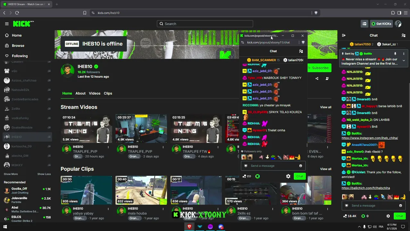Switch to the Videos tab
This screenshot has width=410, height=231.
pyautogui.click(x=94, y=93)
